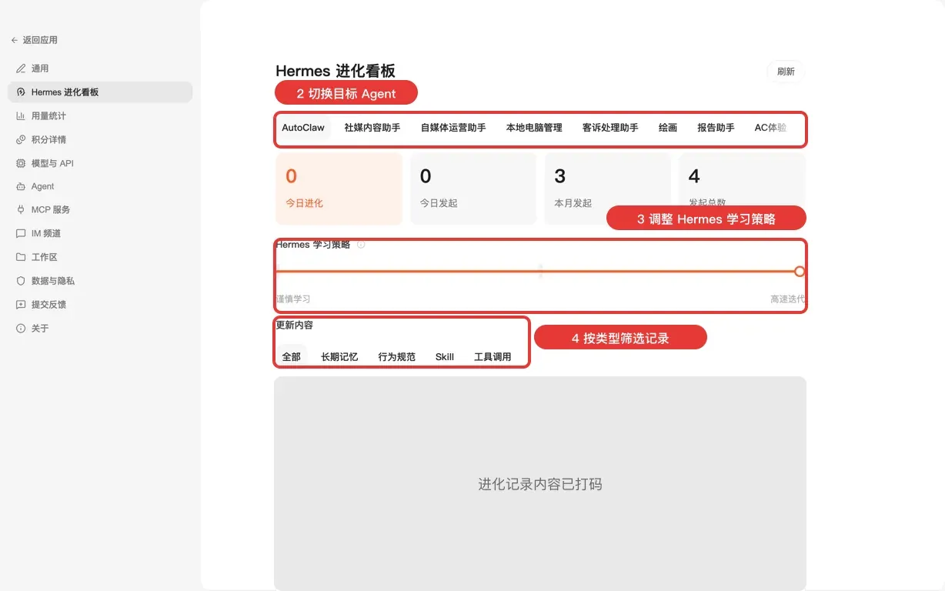Open IM 频道 settings
This screenshot has width=945, height=591.
coord(100,233)
